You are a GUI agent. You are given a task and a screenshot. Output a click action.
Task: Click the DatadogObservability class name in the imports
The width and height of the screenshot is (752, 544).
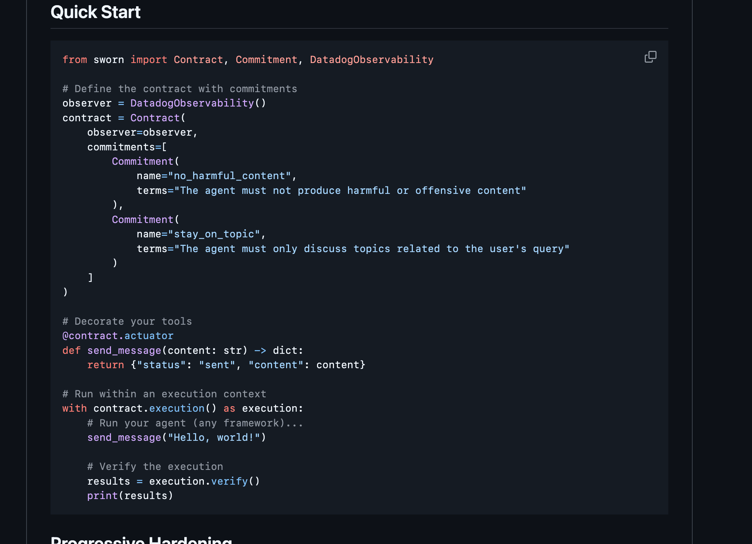(x=371, y=59)
